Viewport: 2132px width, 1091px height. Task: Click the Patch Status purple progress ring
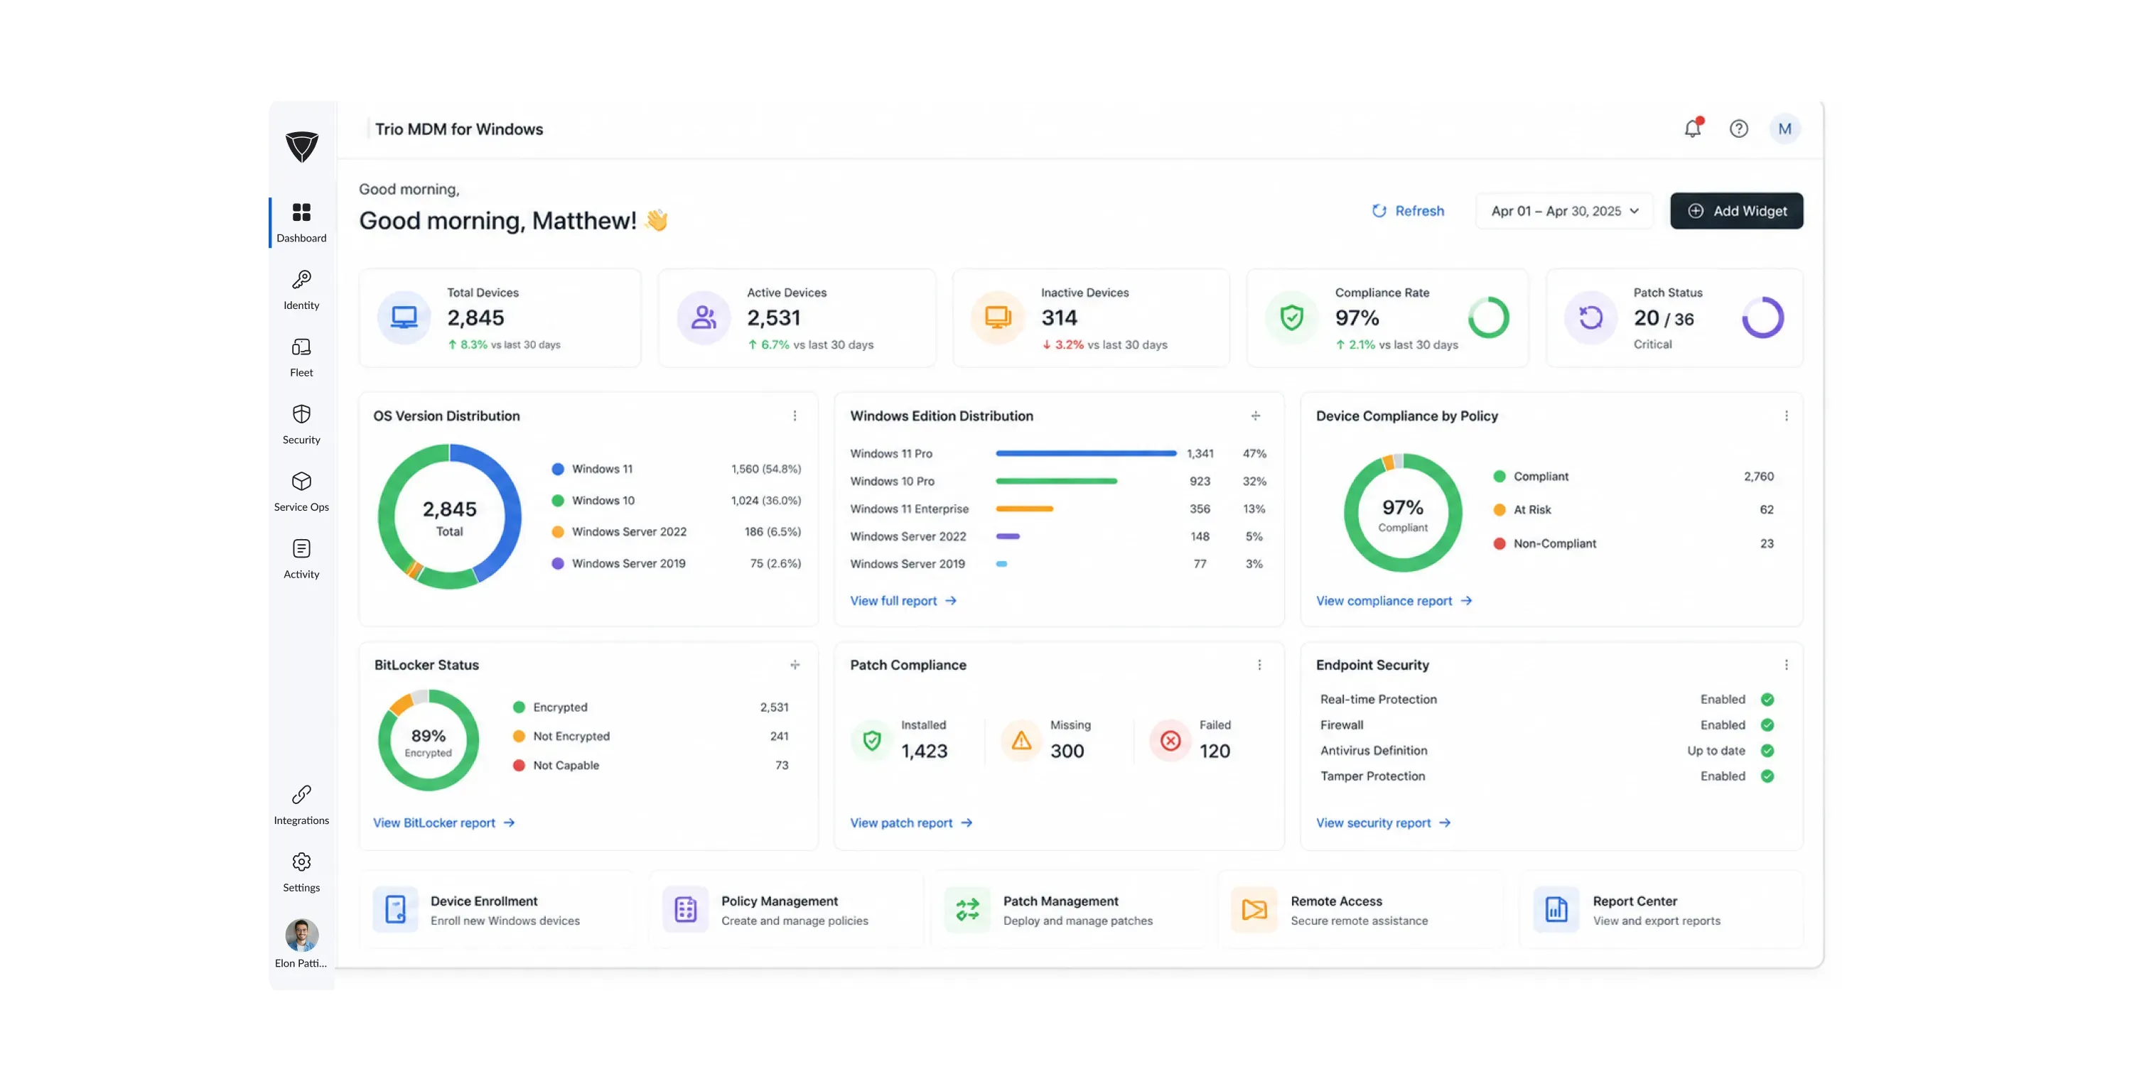[x=1763, y=317]
